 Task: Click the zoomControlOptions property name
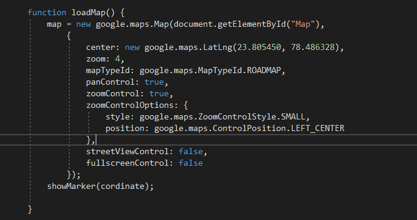point(129,105)
